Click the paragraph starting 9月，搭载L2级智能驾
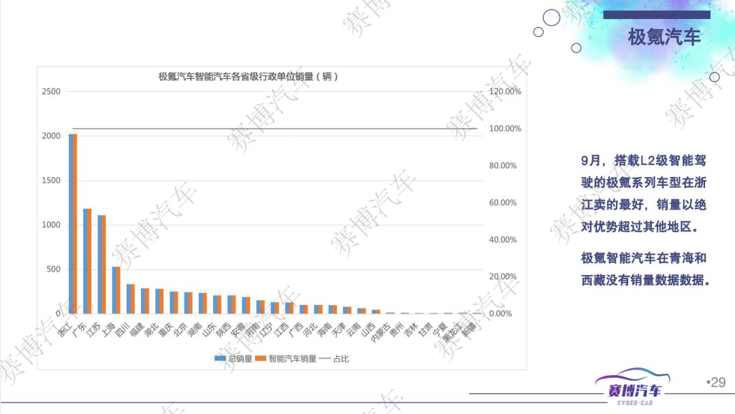735x414 pixels. coord(644,193)
